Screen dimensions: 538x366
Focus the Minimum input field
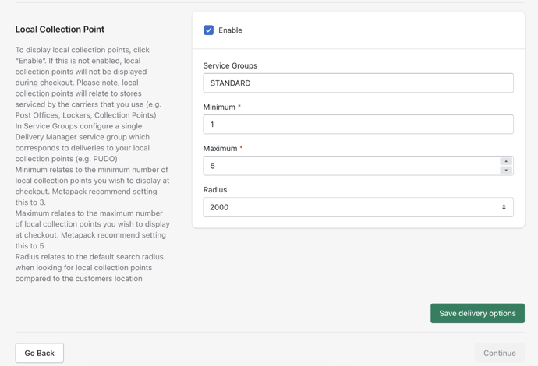pyautogui.click(x=358, y=125)
